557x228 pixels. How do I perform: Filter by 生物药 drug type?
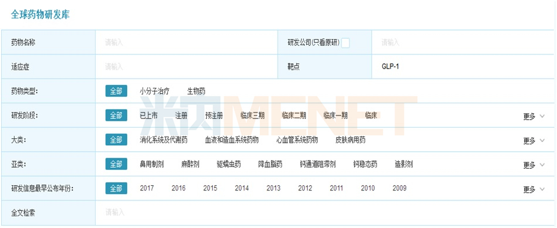tap(196, 91)
